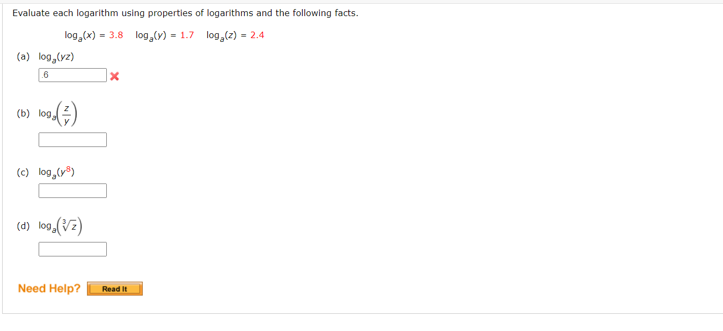Click the log_a(y^8) expression
This screenshot has height=331, width=723.
pyautogui.click(x=56, y=171)
